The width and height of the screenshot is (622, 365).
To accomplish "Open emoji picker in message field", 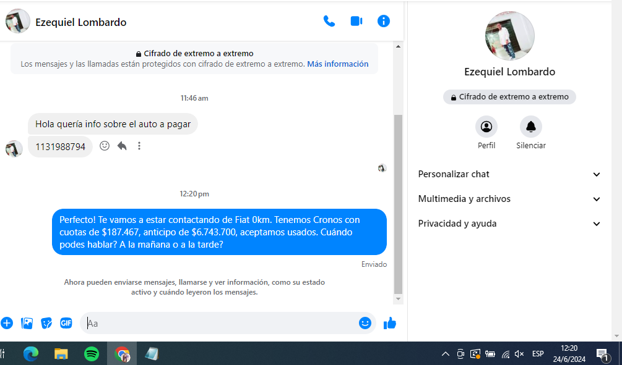I will click(365, 323).
